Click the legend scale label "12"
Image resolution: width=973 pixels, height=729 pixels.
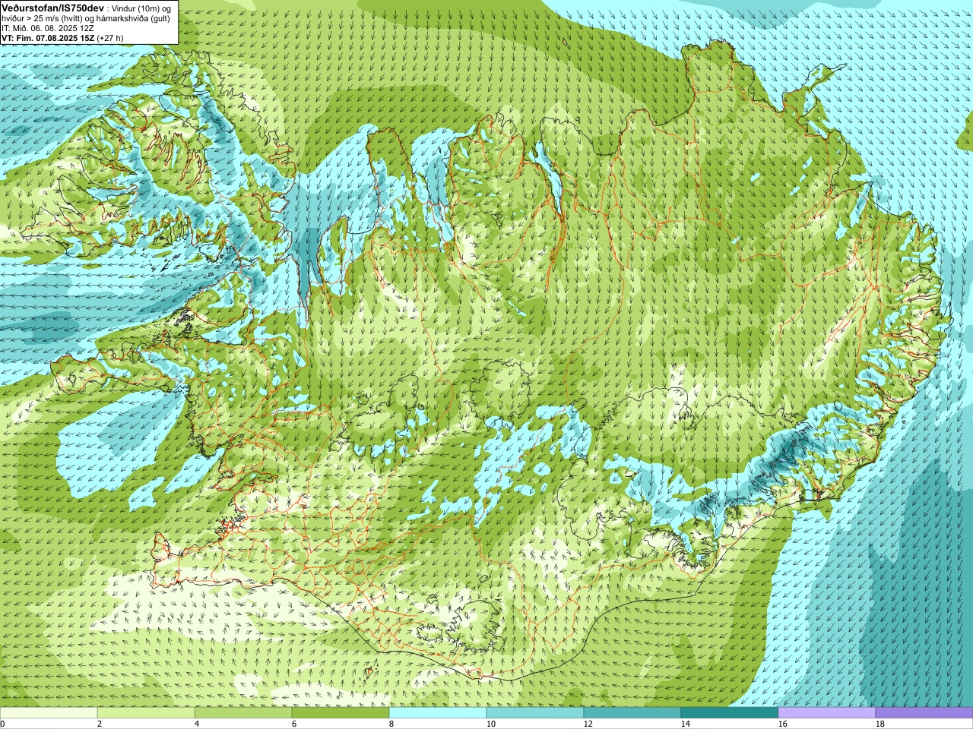(x=588, y=724)
